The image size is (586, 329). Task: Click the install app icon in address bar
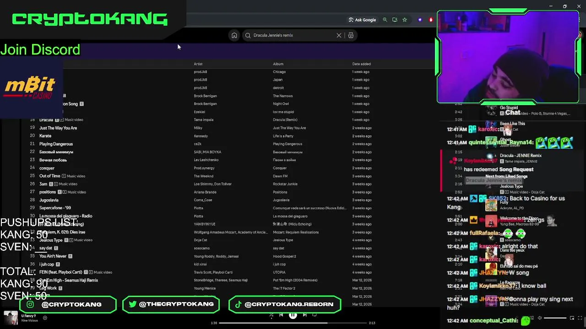point(395,20)
